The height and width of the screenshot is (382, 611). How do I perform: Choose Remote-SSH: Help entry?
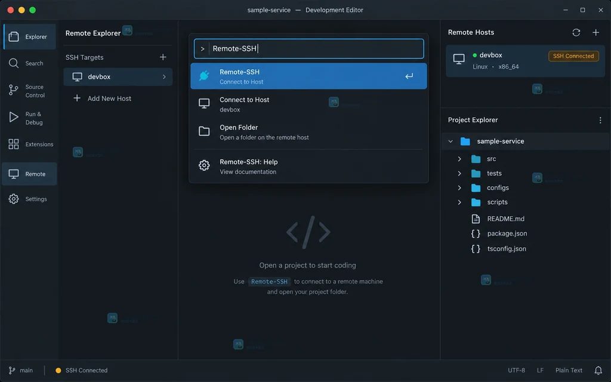(308, 167)
